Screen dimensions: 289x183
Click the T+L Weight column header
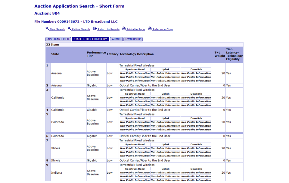click(219, 54)
